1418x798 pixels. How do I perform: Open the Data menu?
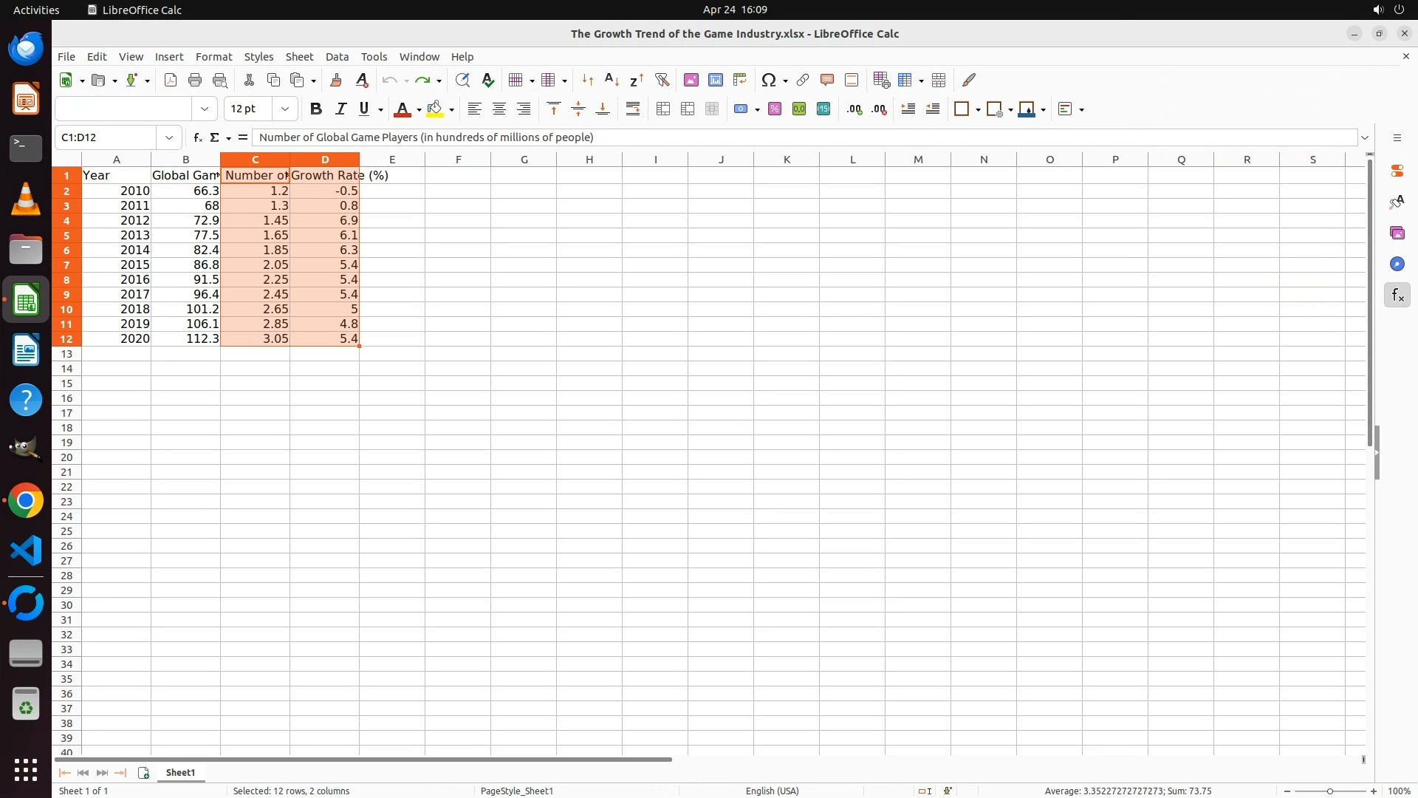(x=337, y=57)
